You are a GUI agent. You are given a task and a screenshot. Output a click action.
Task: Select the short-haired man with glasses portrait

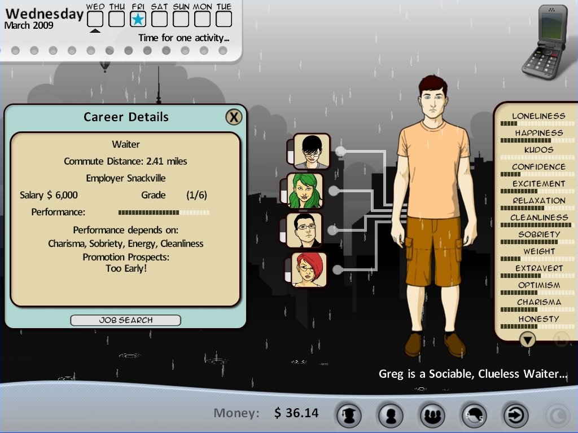pos(304,230)
